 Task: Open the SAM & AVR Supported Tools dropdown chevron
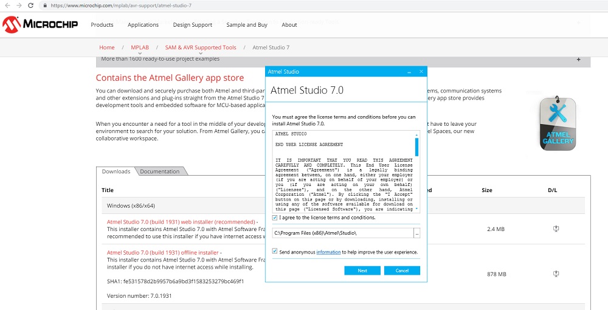(201, 53)
